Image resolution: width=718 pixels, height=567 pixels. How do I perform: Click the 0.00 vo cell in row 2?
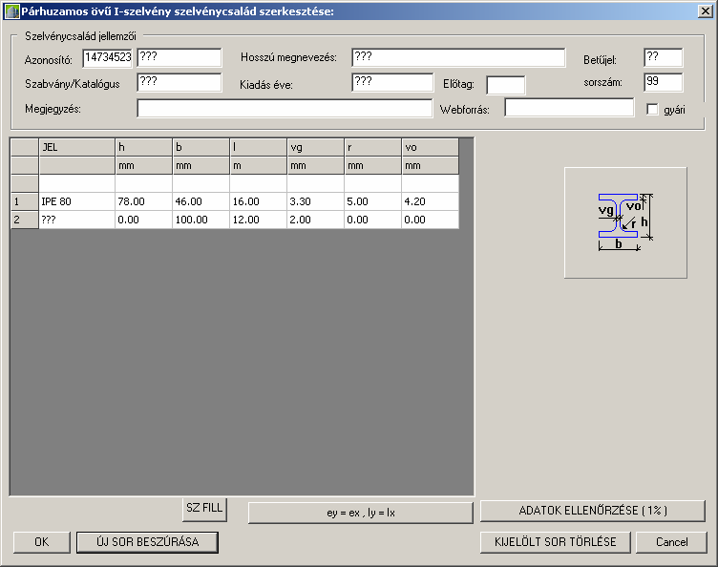(x=430, y=220)
